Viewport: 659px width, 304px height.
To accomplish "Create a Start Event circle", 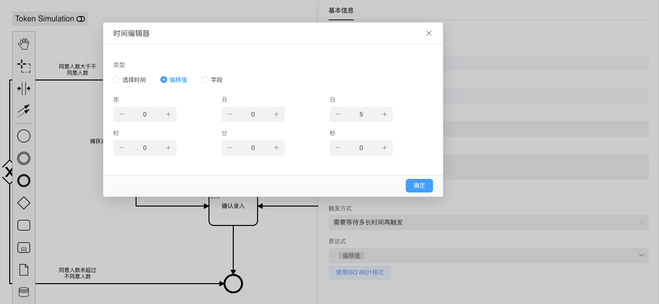I will click(24, 136).
